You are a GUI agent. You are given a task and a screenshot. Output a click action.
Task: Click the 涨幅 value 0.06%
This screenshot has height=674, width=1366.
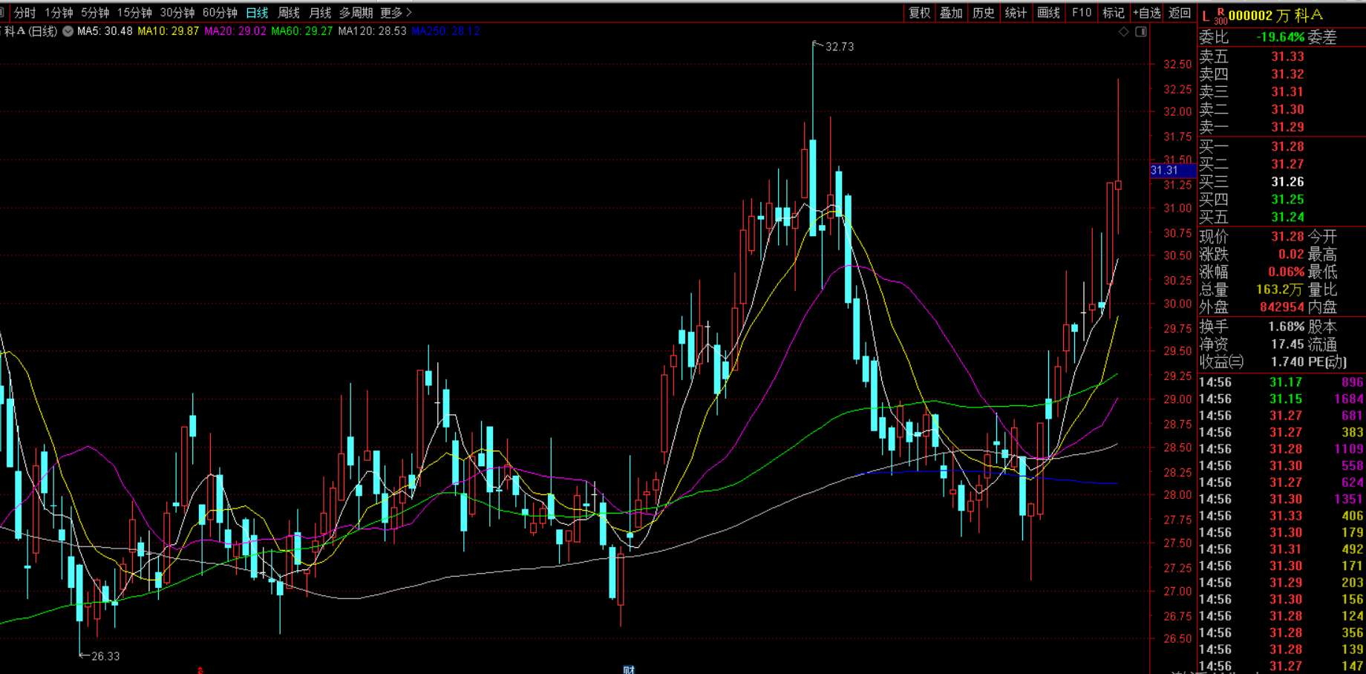tap(1286, 272)
